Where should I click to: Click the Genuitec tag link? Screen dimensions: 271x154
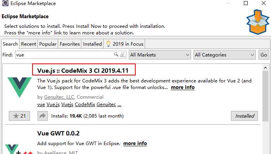tap(106, 104)
